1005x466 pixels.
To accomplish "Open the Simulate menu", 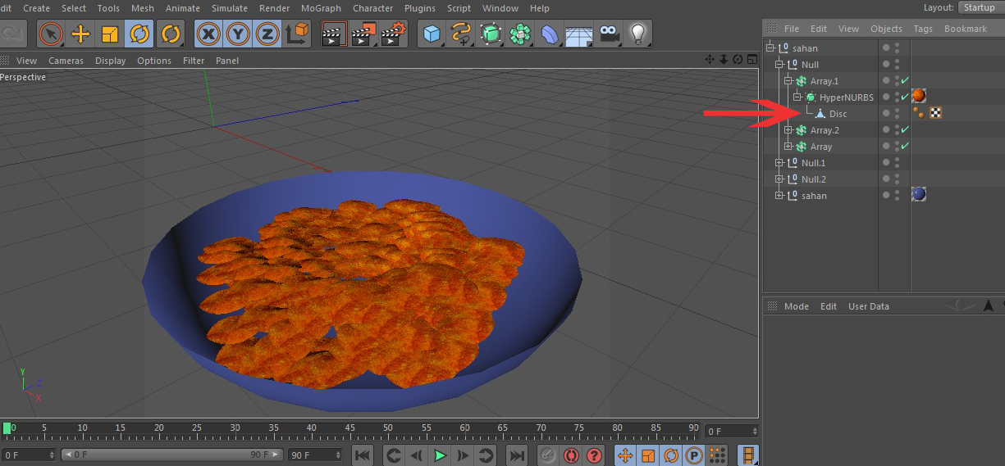I will coord(230,8).
